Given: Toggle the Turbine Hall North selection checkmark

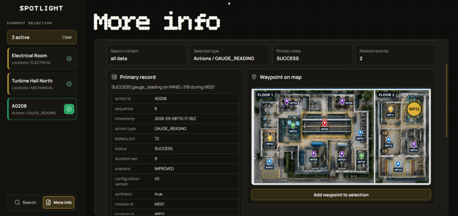Looking at the screenshot, I should click(x=69, y=84).
